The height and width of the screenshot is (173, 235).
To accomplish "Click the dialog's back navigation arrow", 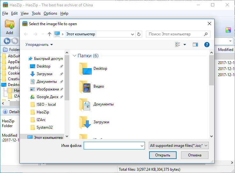I will pyautogui.click(x=26, y=34).
